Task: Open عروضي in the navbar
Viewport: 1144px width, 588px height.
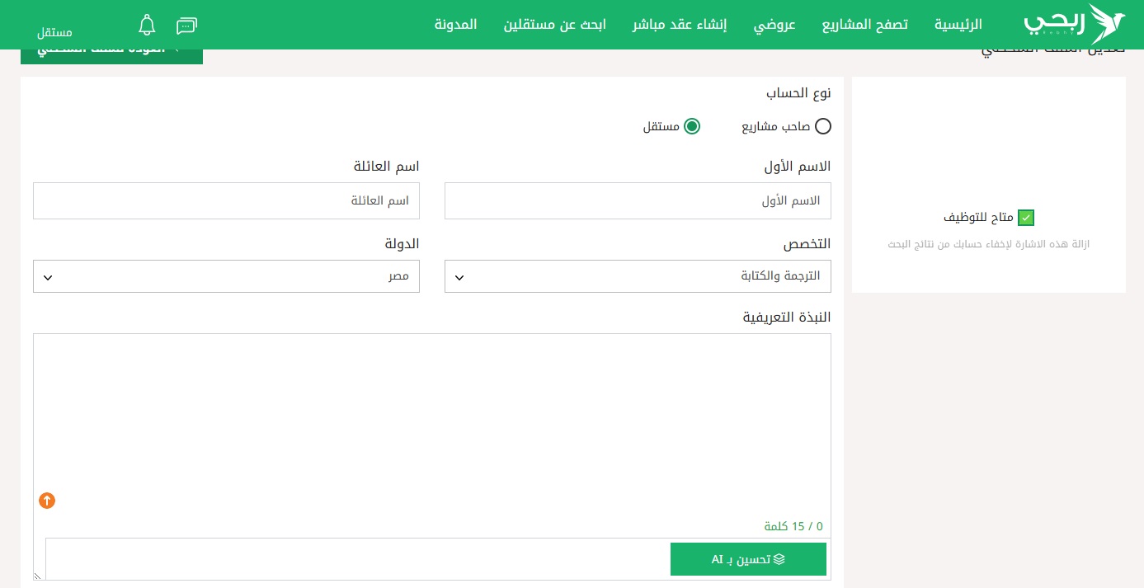Action: pos(774,24)
